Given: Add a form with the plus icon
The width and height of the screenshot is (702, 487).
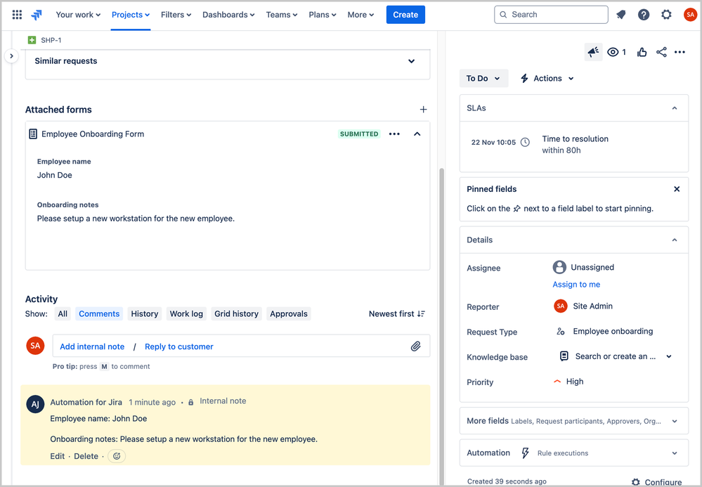Looking at the screenshot, I should [x=423, y=110].
